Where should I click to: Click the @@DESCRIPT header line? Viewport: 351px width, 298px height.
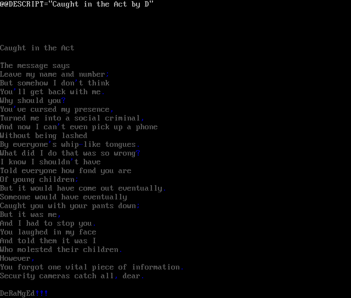coord(77,4)
